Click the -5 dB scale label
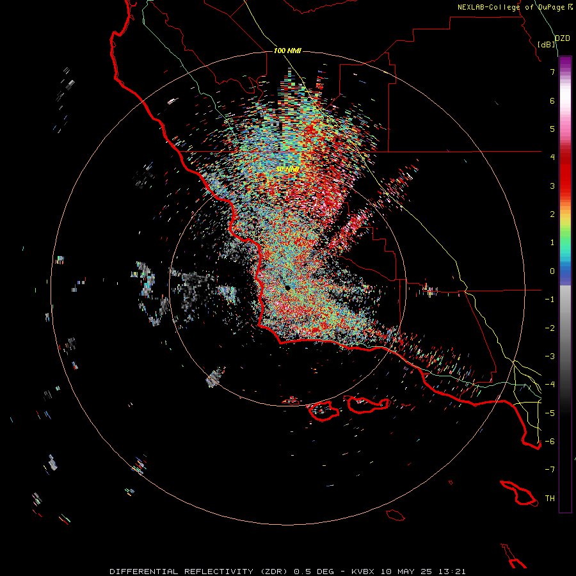Screen dimensions: 576x576 coord(550,413)
